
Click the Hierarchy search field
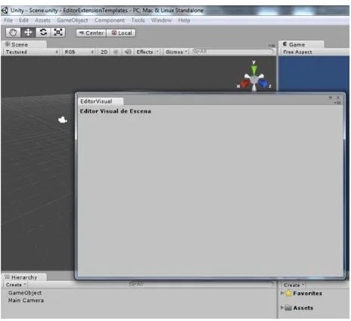pos(201,285)
